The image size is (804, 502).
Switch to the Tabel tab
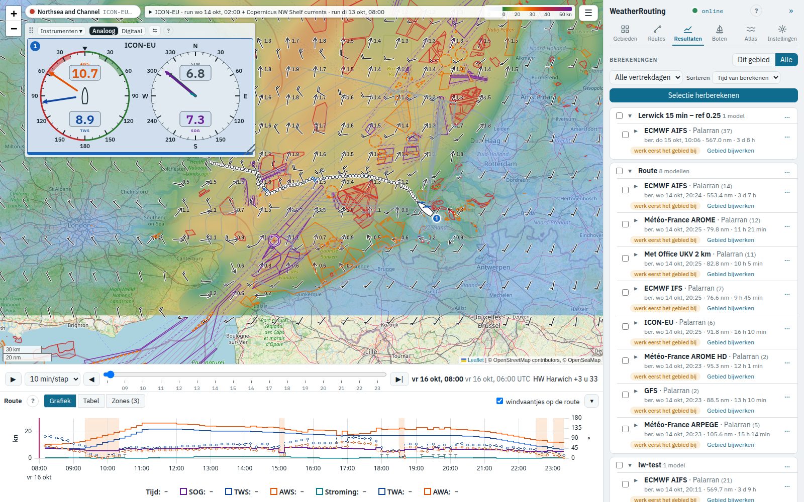91,401
